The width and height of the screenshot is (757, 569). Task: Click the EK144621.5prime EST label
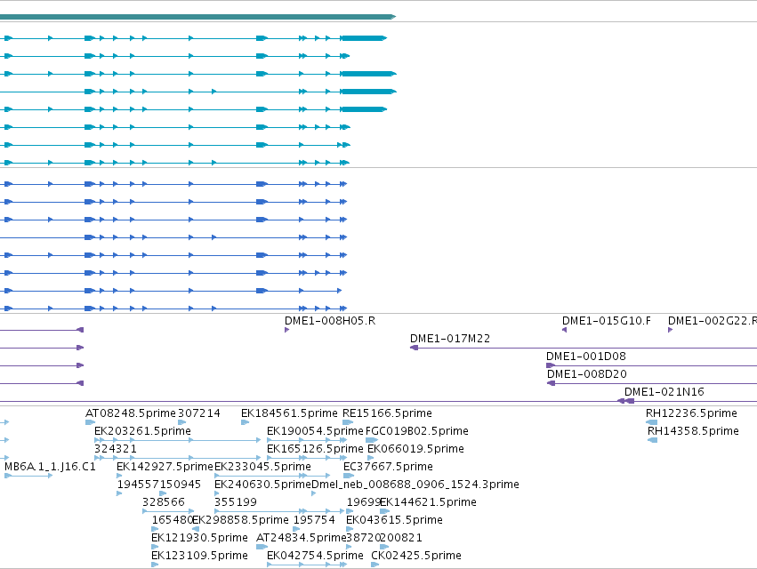click(428, 502)
